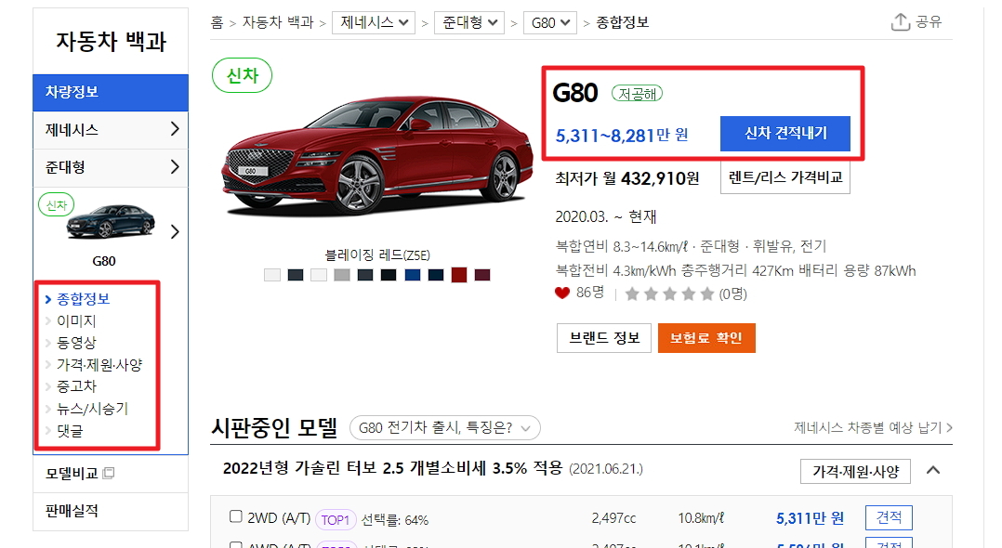The image size is (1002, 548).
Task: Click the large red G80 car image
Action: [x=377, y=156]
